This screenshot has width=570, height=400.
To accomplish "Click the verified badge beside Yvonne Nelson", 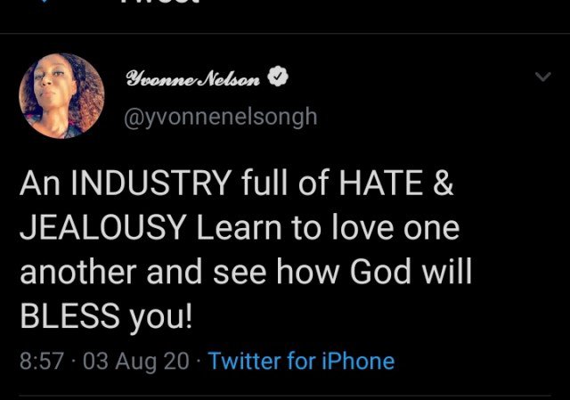I will tap(277, 79).
